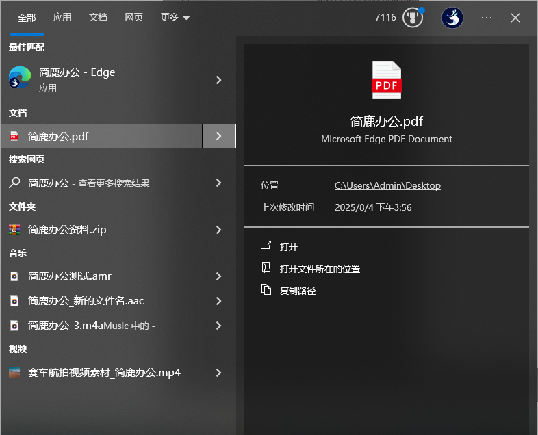Click 复制路径 to copy path

tap(298, 291)
